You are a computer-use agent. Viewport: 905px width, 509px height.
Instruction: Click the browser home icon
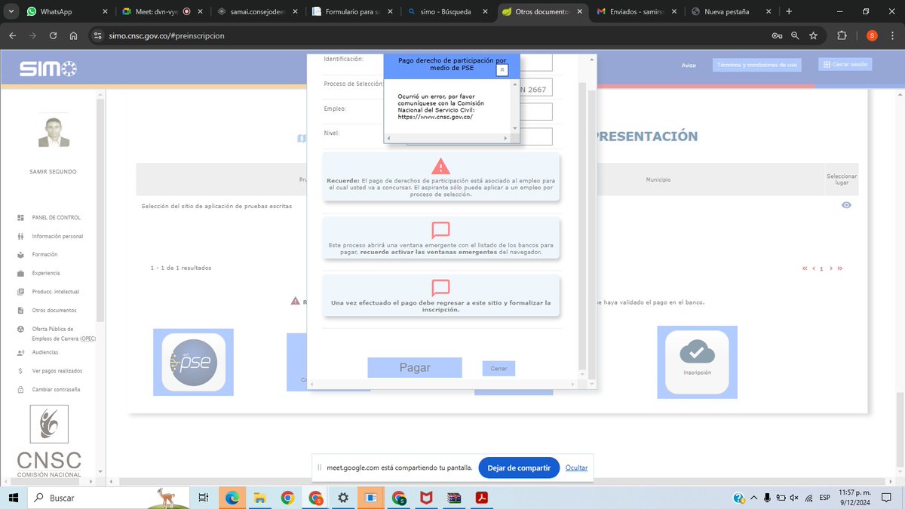pos(73,35)
